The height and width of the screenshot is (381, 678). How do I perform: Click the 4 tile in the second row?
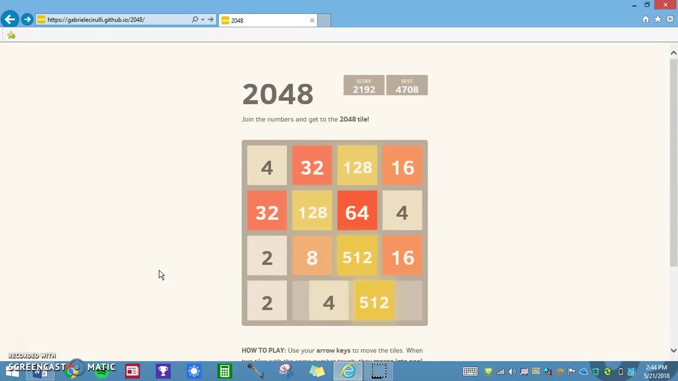click(x=402, y=211)
